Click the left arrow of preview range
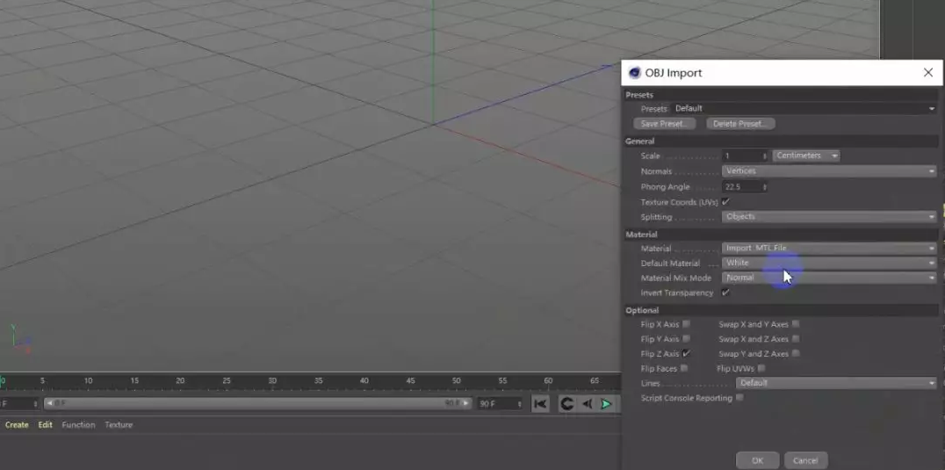 (x=49, y=403)
